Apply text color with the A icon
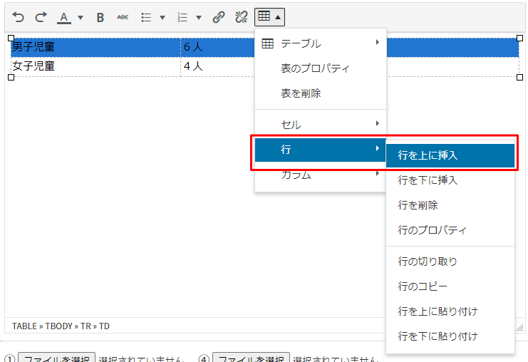The image size is (528, 362). pyautogui.click(x=64, y=17)
